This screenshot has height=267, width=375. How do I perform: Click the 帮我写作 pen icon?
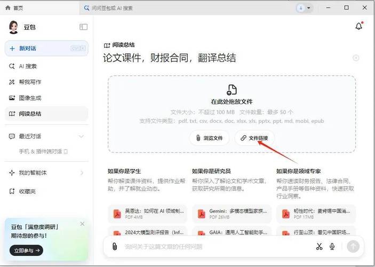[x=12, y=82]
